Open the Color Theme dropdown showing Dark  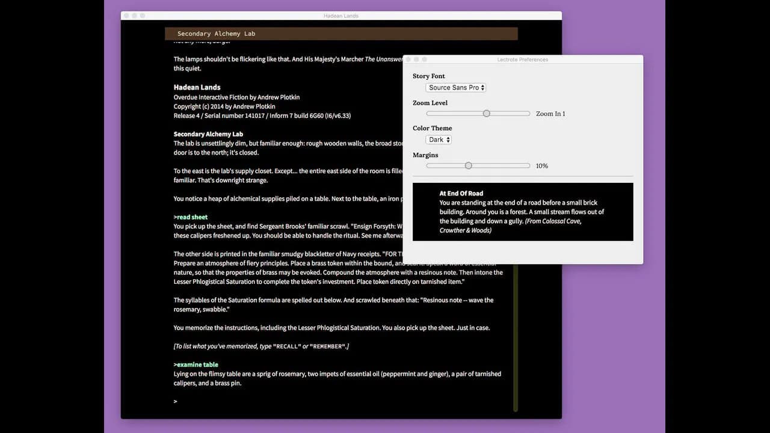tap(439, 140)
